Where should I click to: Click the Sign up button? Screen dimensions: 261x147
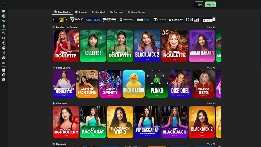tap(210, 4)
